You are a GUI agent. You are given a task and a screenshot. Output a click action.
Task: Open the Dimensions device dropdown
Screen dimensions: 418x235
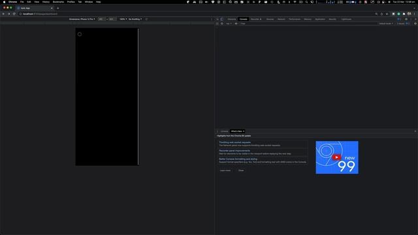tap(82, 19)
